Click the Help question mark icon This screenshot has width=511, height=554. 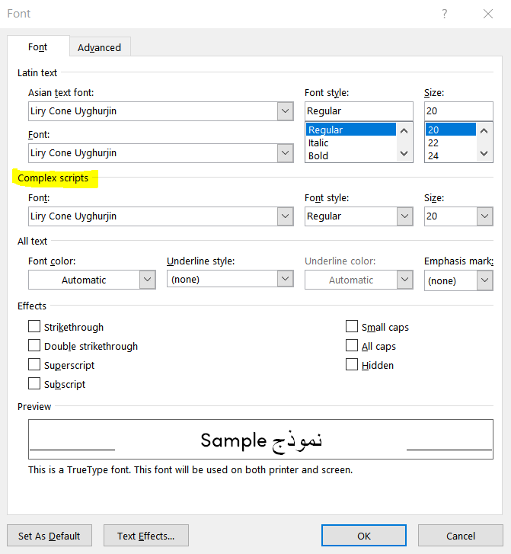(444, 14)
